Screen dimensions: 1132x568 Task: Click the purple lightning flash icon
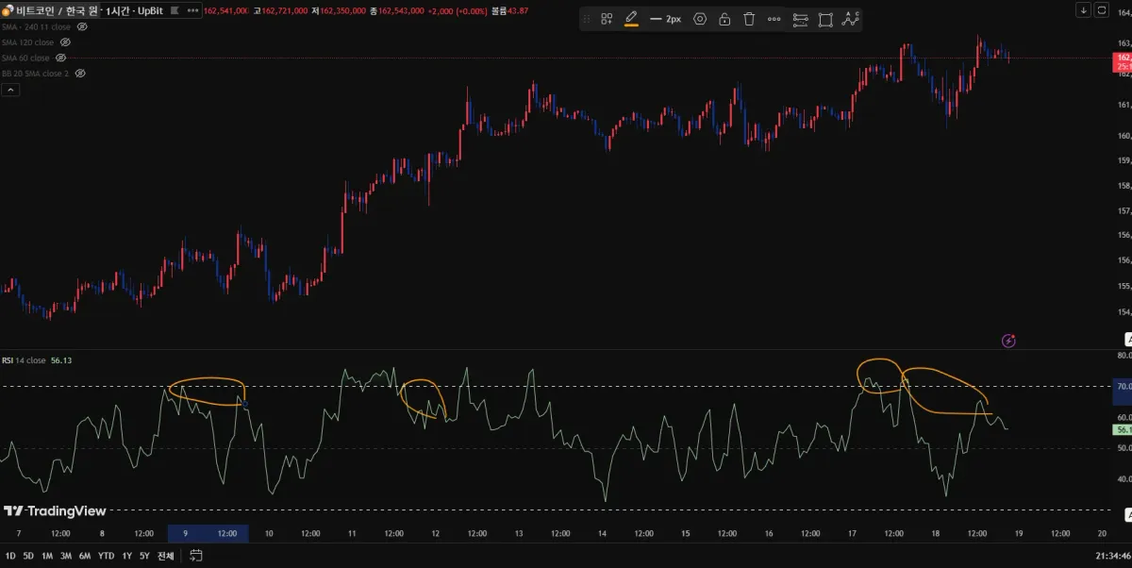(1008, 341)
